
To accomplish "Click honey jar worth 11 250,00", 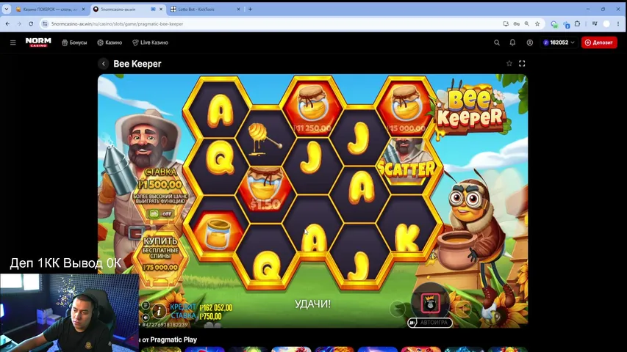I will click(x=312, y=108).
